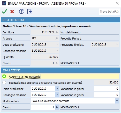Screen dimensions: 121x113
Task: Open date picker for simulation Consegna massima
Action: click(x=57, y=95)
